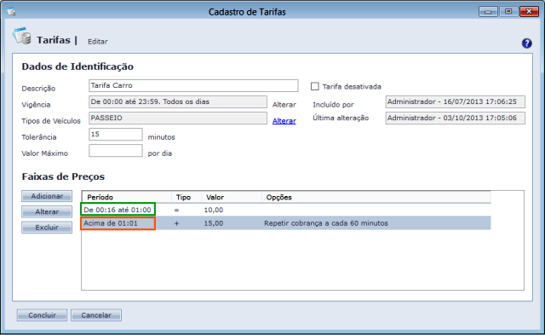The width and height of the screenshot is (545, 335).
Task: Open the blue Alterar link for Tipos de Veículos
Action: (284, 121)
